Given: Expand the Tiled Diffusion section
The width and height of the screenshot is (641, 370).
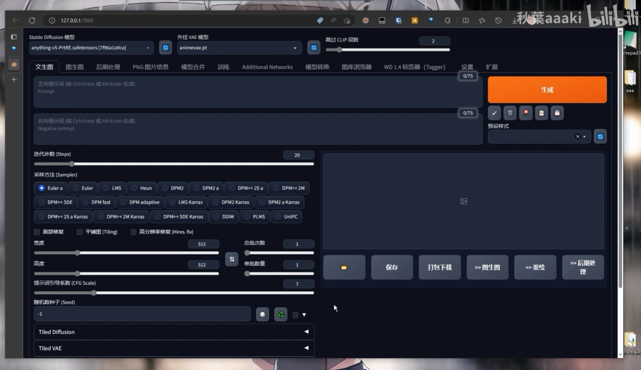Looking at the screenshot, I should click(174, 332).
